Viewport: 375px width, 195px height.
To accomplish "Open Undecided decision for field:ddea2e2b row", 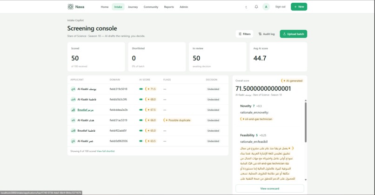I will (213, 110).
